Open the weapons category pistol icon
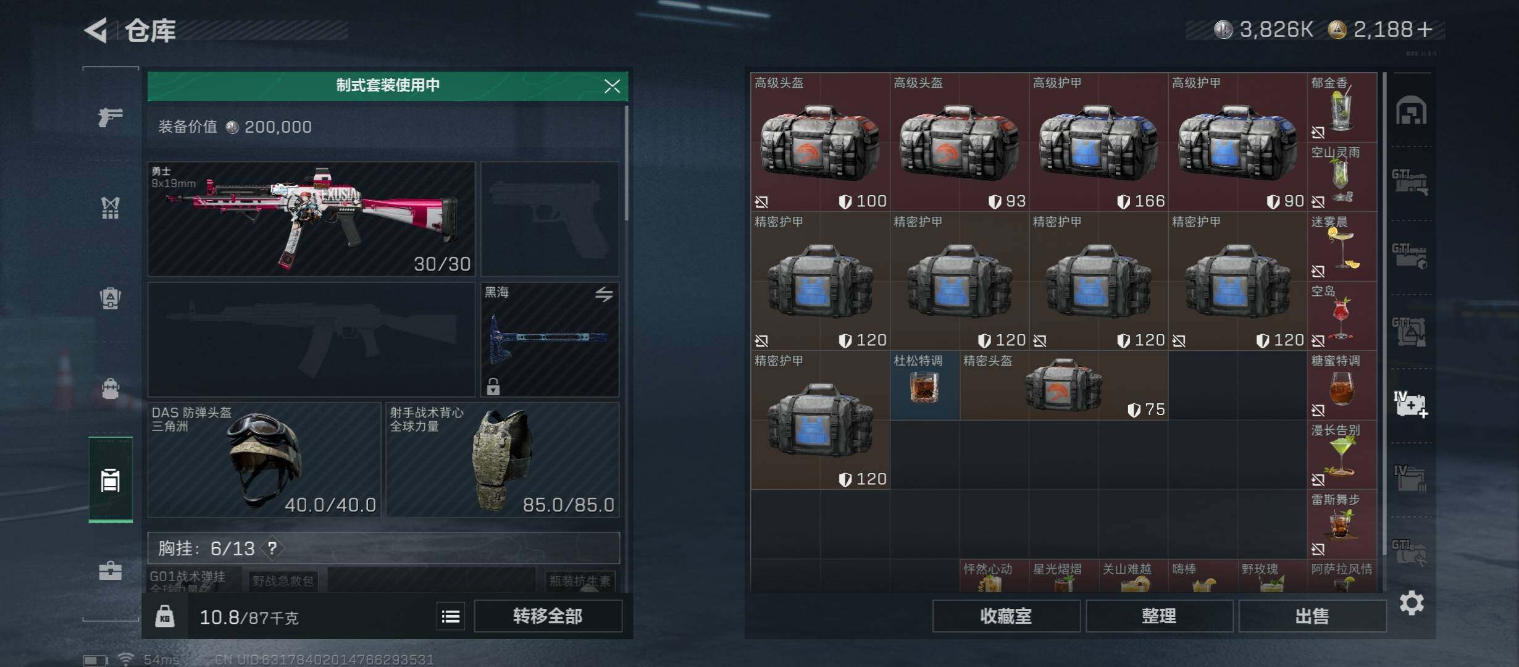 (x=111, y=116)
